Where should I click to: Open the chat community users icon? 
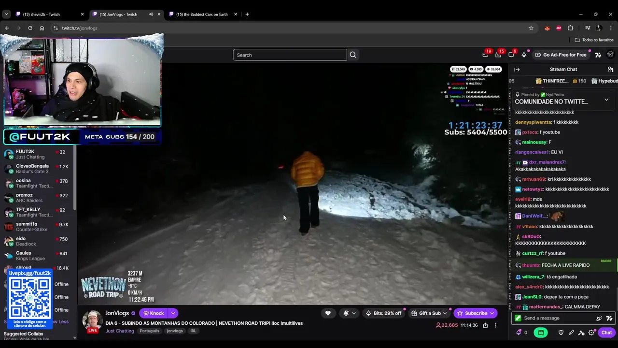coord(610,70)
